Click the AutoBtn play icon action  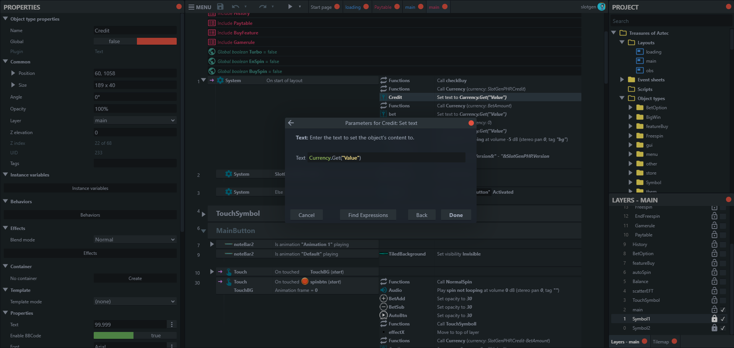point(384,315)
